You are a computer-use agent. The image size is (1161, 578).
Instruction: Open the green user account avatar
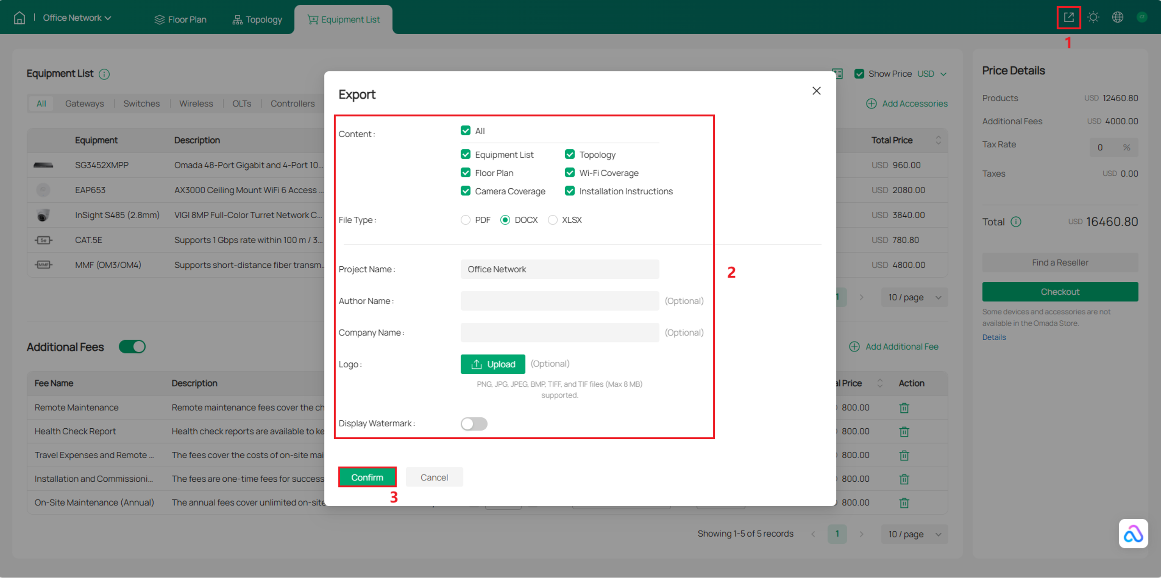[1141, 18]
